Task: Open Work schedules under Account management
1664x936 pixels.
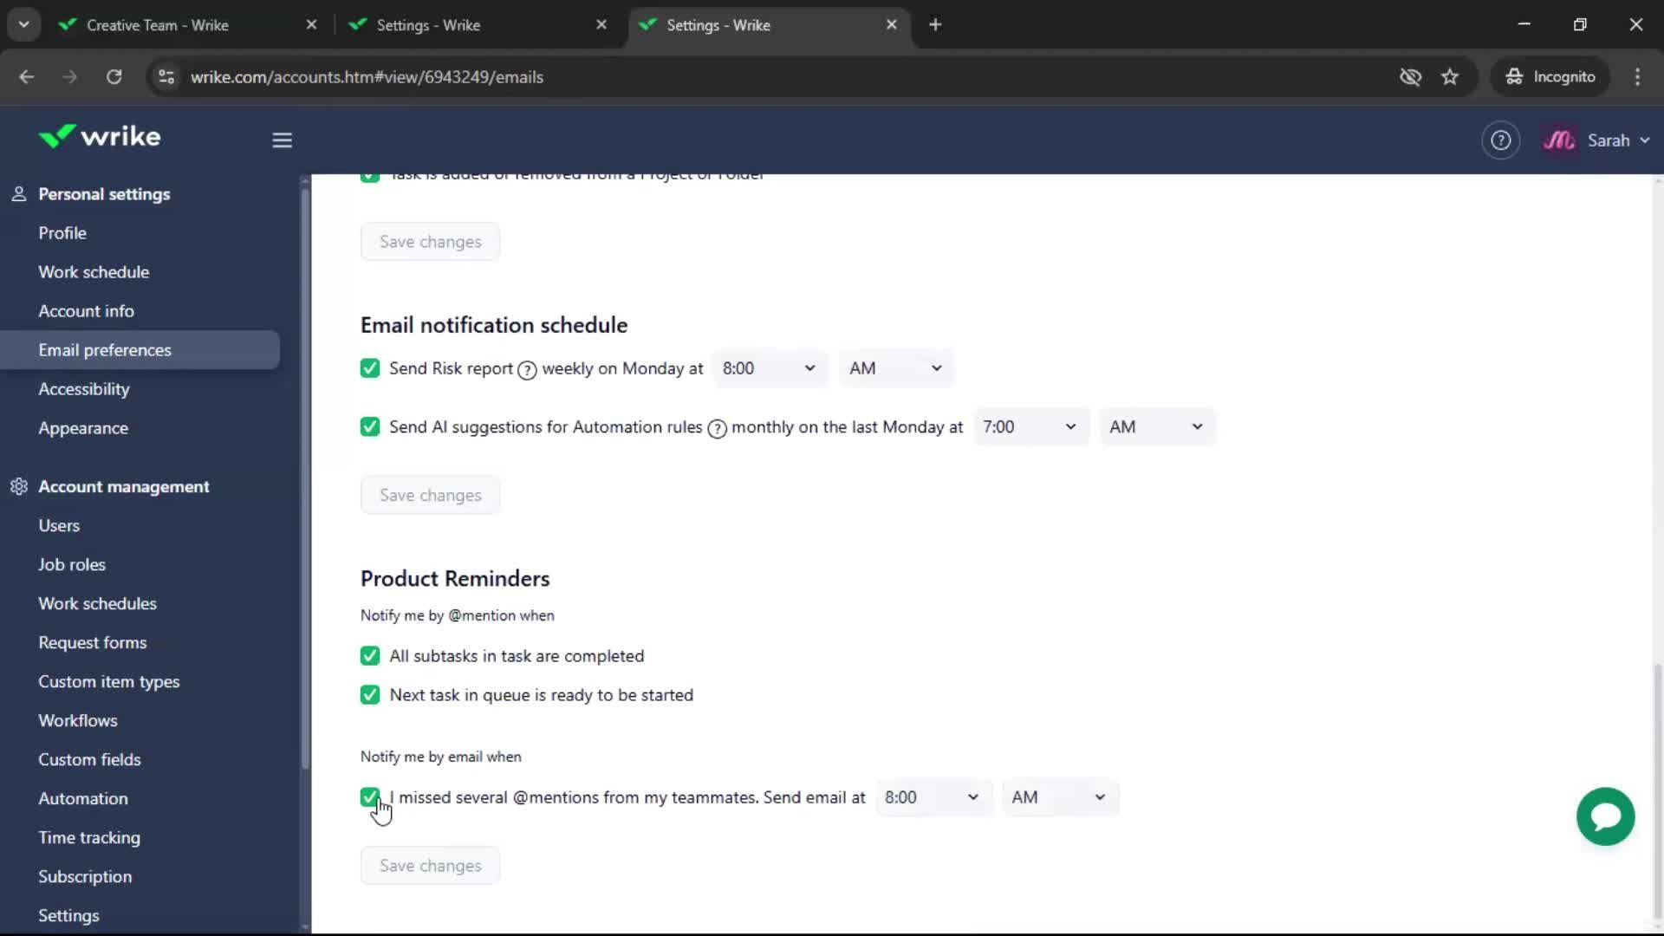Action: (97, 604)
